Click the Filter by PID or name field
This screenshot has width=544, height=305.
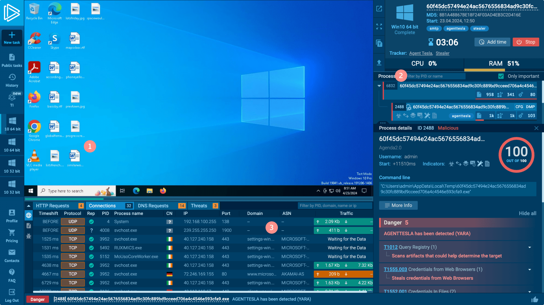pyautogui.click(x=435, y=76)
